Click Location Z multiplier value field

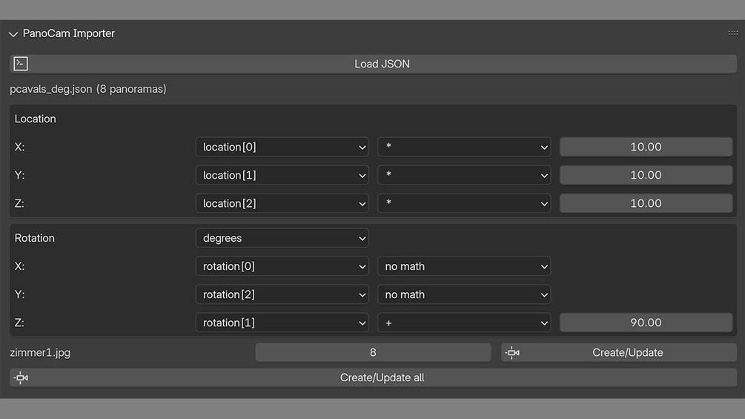coord(646,203)
